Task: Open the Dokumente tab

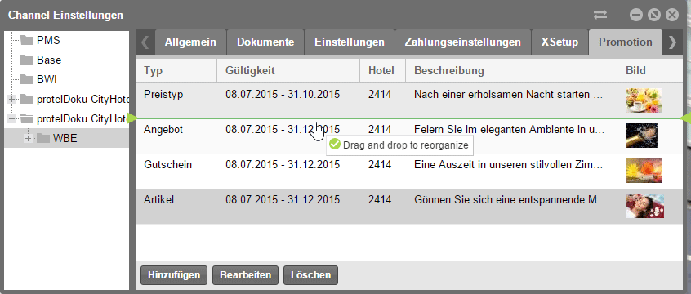Action: click(265, 42)
